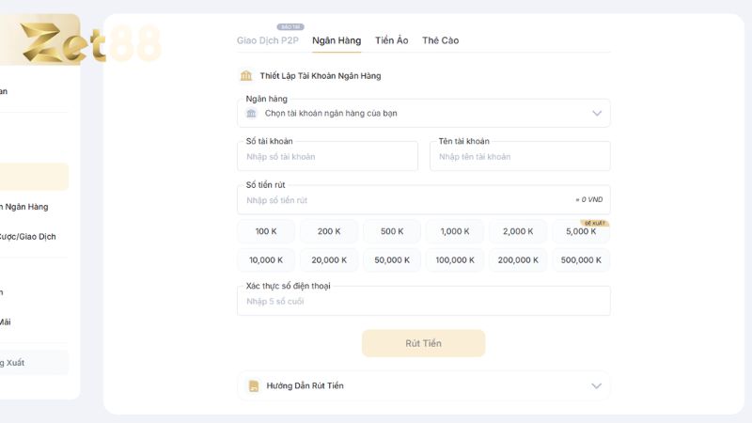This screenshot has height=423, width=752.
Task: Click the bank icon beside Thiết Lập heading
Action: [x=246, y=76]
